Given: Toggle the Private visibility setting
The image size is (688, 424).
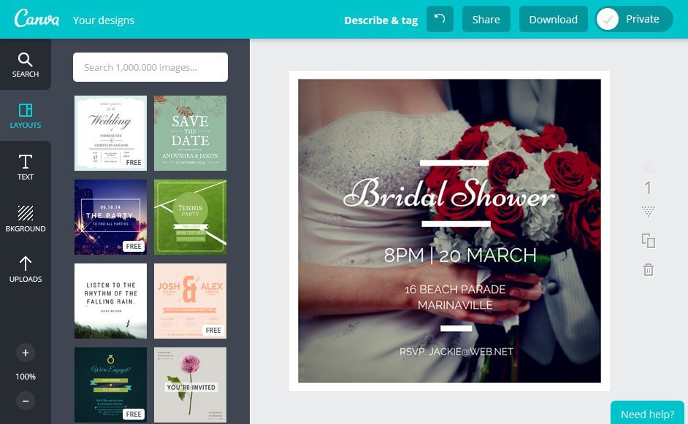Looking at the screenshot, I should (x=632, y=19).
